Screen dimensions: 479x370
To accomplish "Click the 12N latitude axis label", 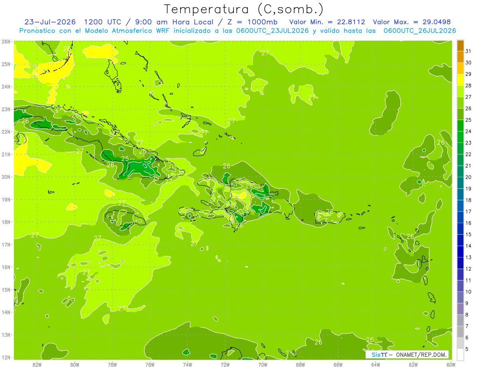I will click(6, 357).
